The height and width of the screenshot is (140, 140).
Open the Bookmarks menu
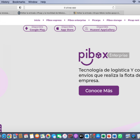point(19,2)
